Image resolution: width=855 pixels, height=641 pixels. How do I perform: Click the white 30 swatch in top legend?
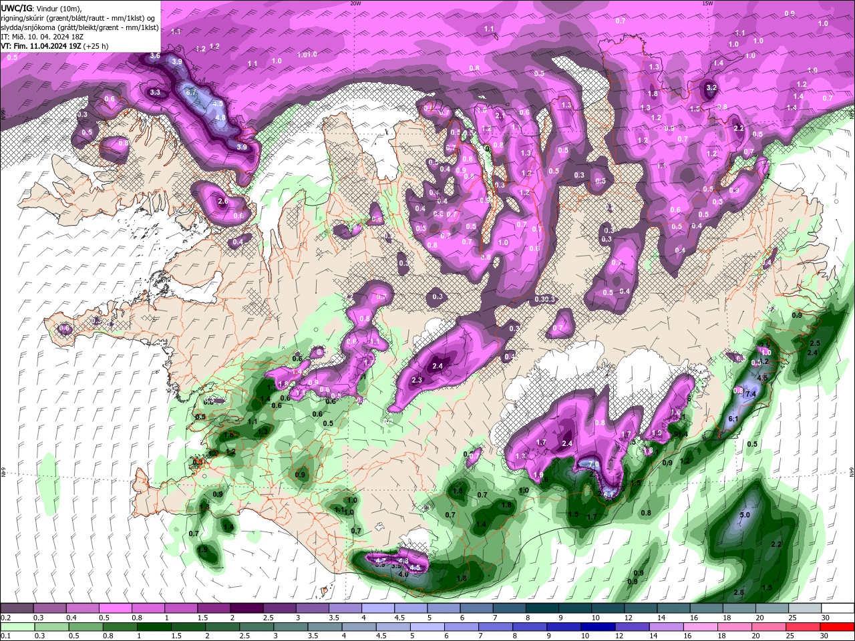coord(838,608)
